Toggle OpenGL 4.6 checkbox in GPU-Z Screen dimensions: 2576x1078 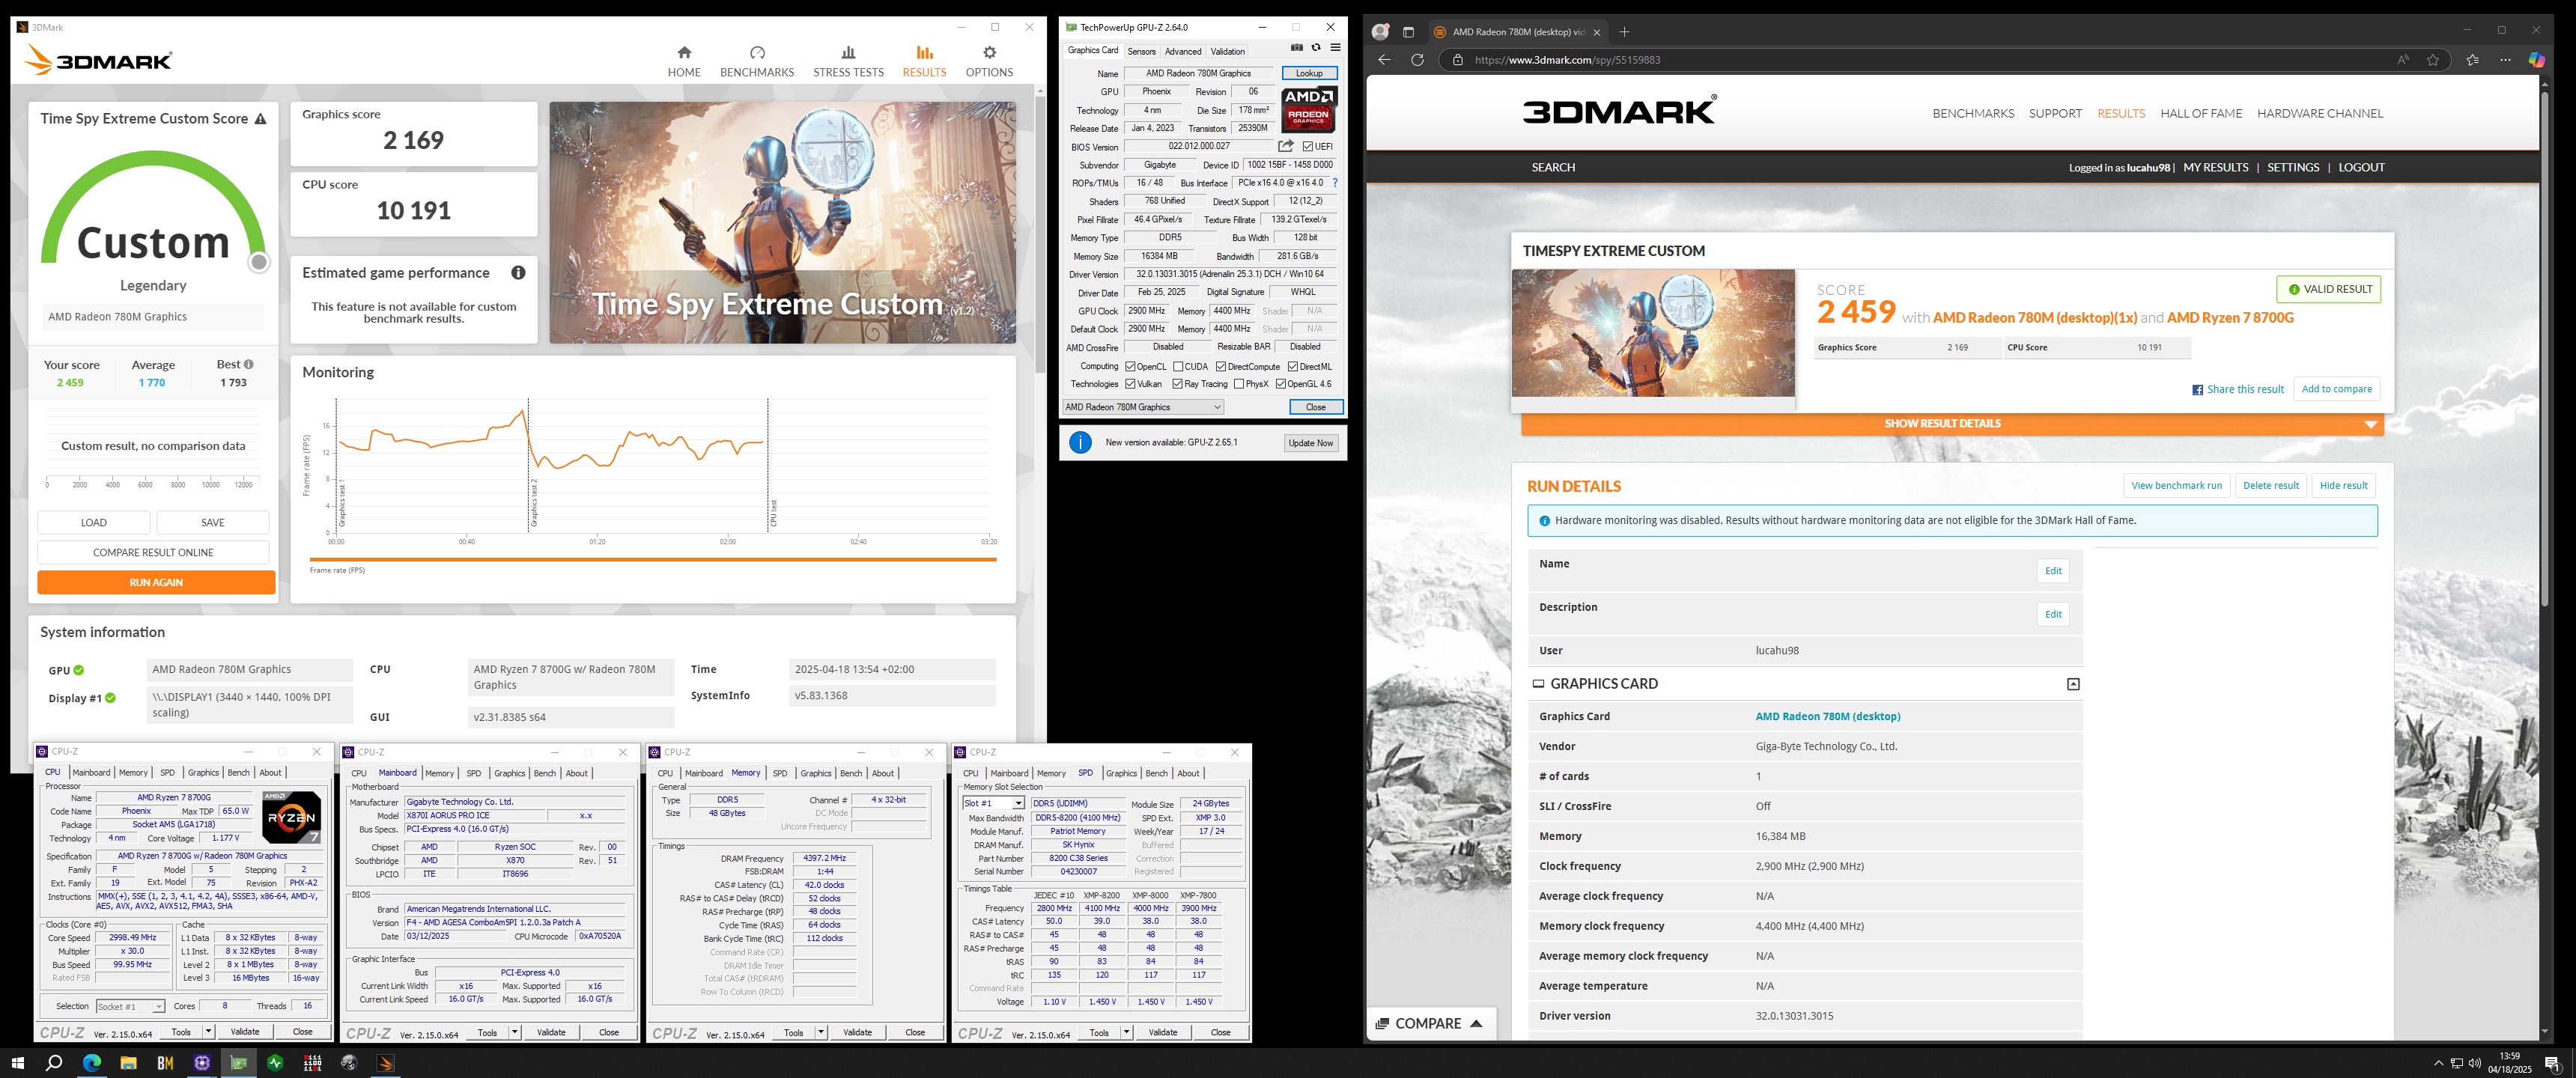1281,384
